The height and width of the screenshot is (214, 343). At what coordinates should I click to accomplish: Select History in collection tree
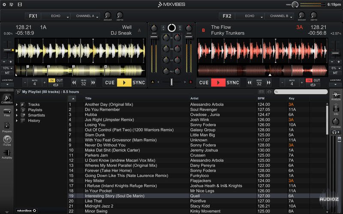[x=34, y=121]
